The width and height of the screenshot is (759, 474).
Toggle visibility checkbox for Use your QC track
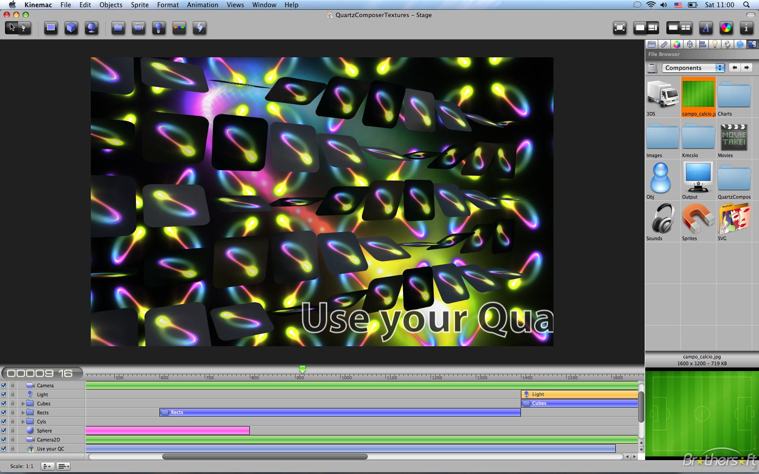coord(4,449)
